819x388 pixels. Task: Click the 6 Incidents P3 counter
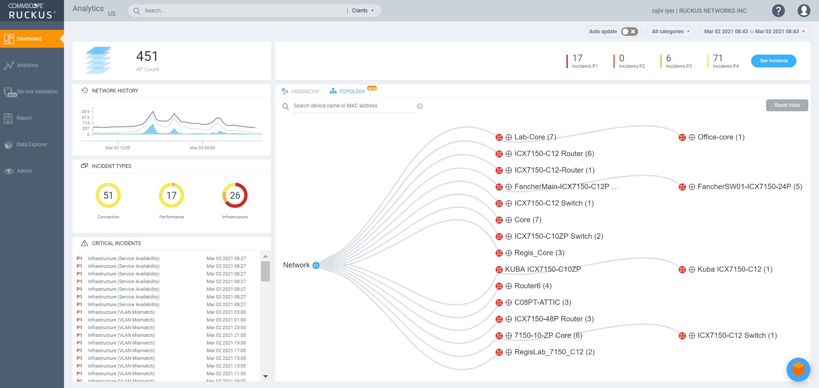676,61
